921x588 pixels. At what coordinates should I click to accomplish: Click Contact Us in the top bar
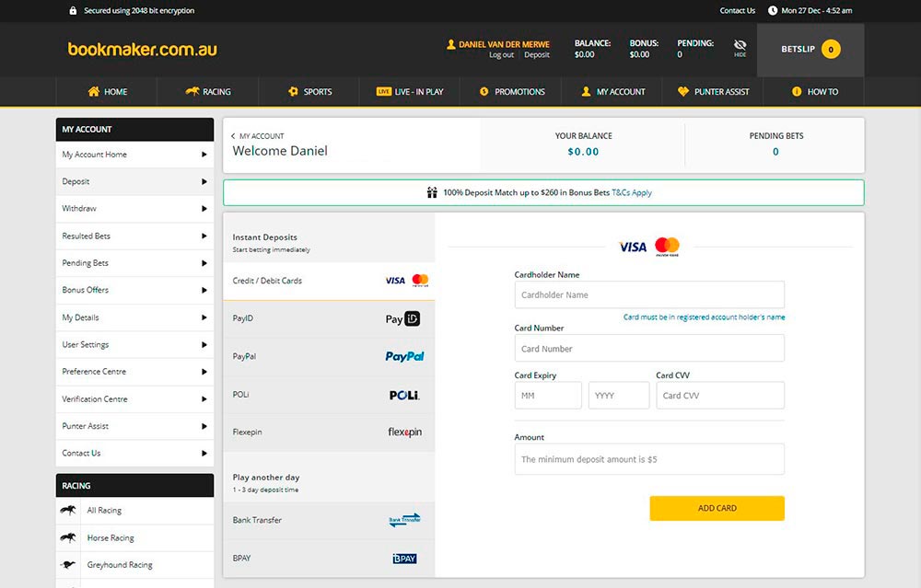pyautogui.click(x=737, y=10)
